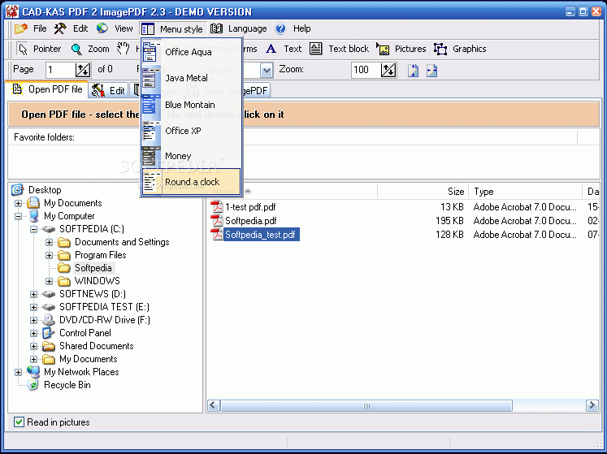This screenshot has height=454, width=607.
Task: Select the Blue Montain menu style
Action: tap(192, 105)
